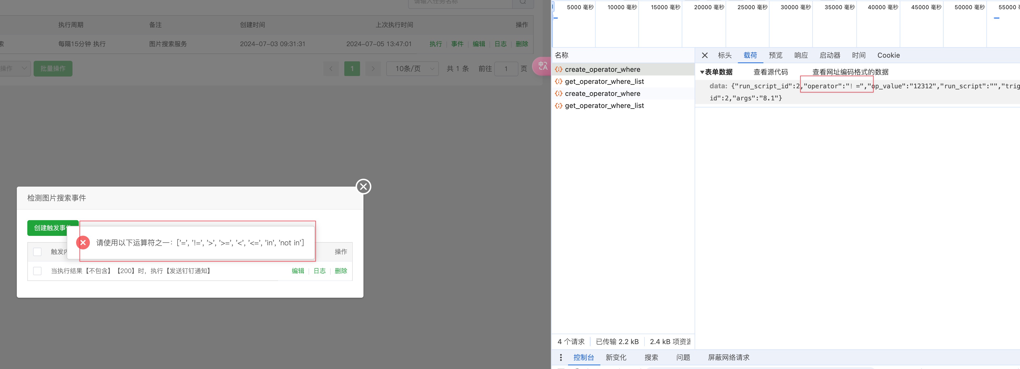Check the checkbox for 当执行结果【不包含】【200】 row
The image size is (1020, 369).
pos(37,271)
